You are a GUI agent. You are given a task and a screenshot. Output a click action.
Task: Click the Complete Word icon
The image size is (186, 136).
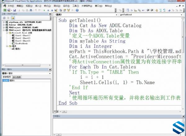point(143,10)
